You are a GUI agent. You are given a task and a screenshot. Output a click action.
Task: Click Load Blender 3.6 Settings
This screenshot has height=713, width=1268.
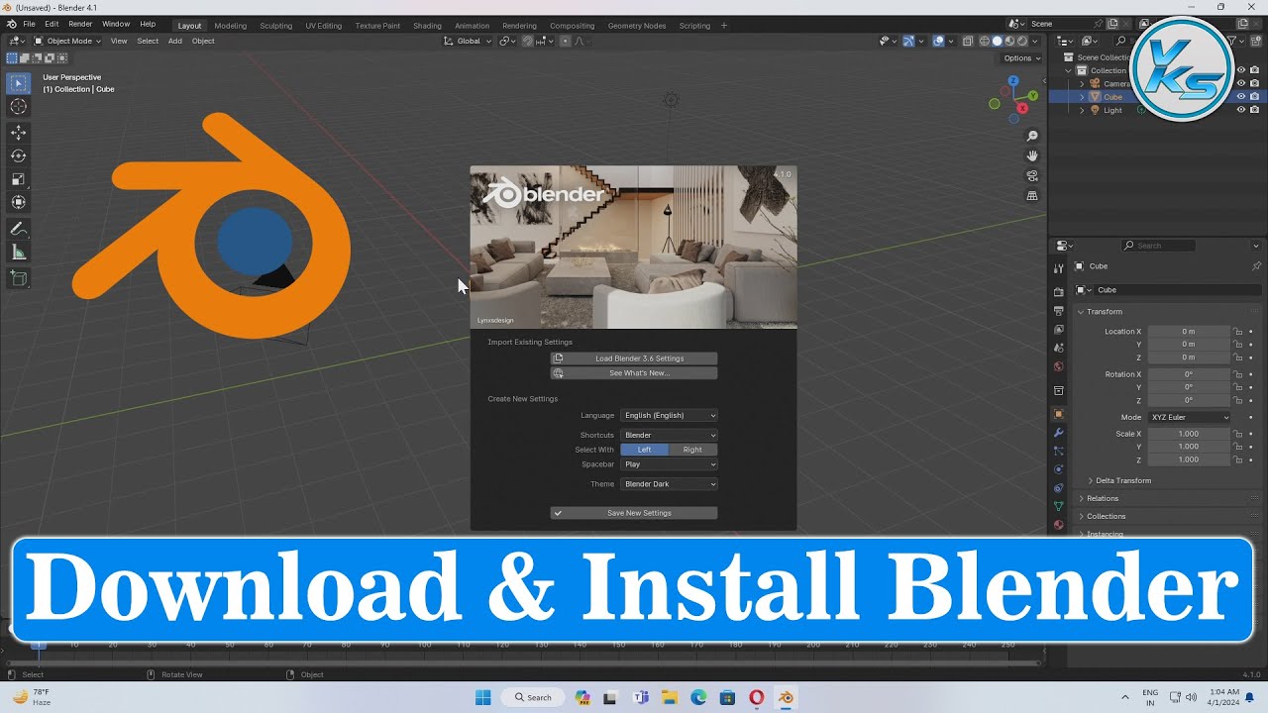click(x=634, y=357)
